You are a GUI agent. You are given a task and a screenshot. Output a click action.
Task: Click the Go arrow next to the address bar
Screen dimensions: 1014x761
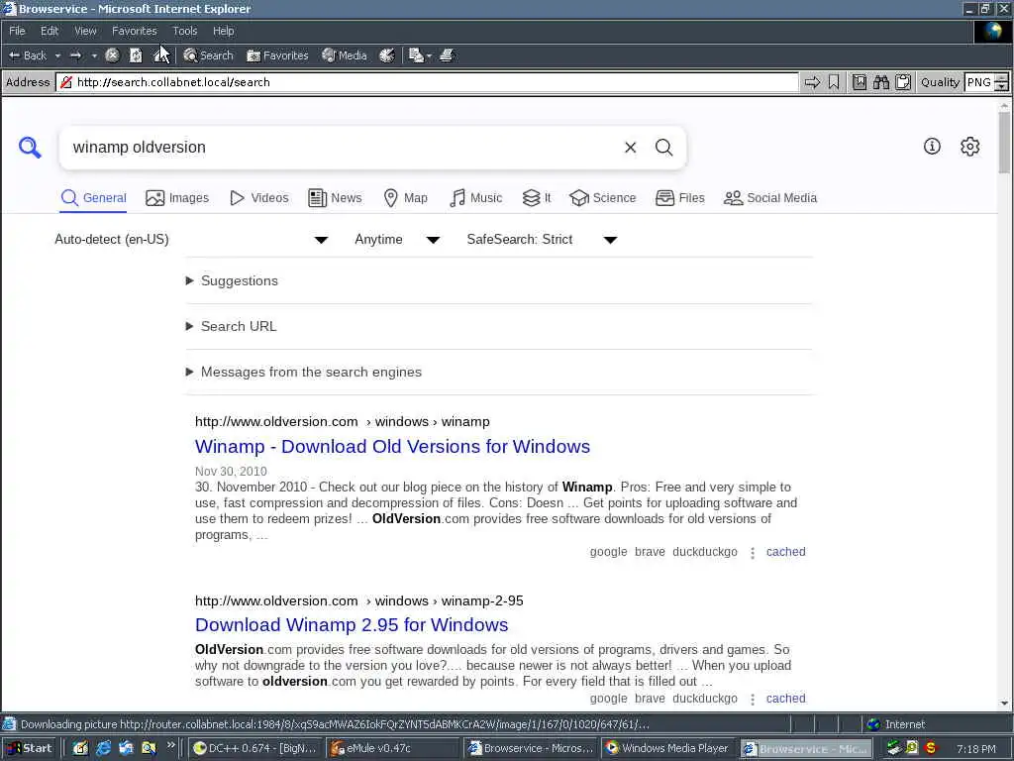(x=812, y=82)
